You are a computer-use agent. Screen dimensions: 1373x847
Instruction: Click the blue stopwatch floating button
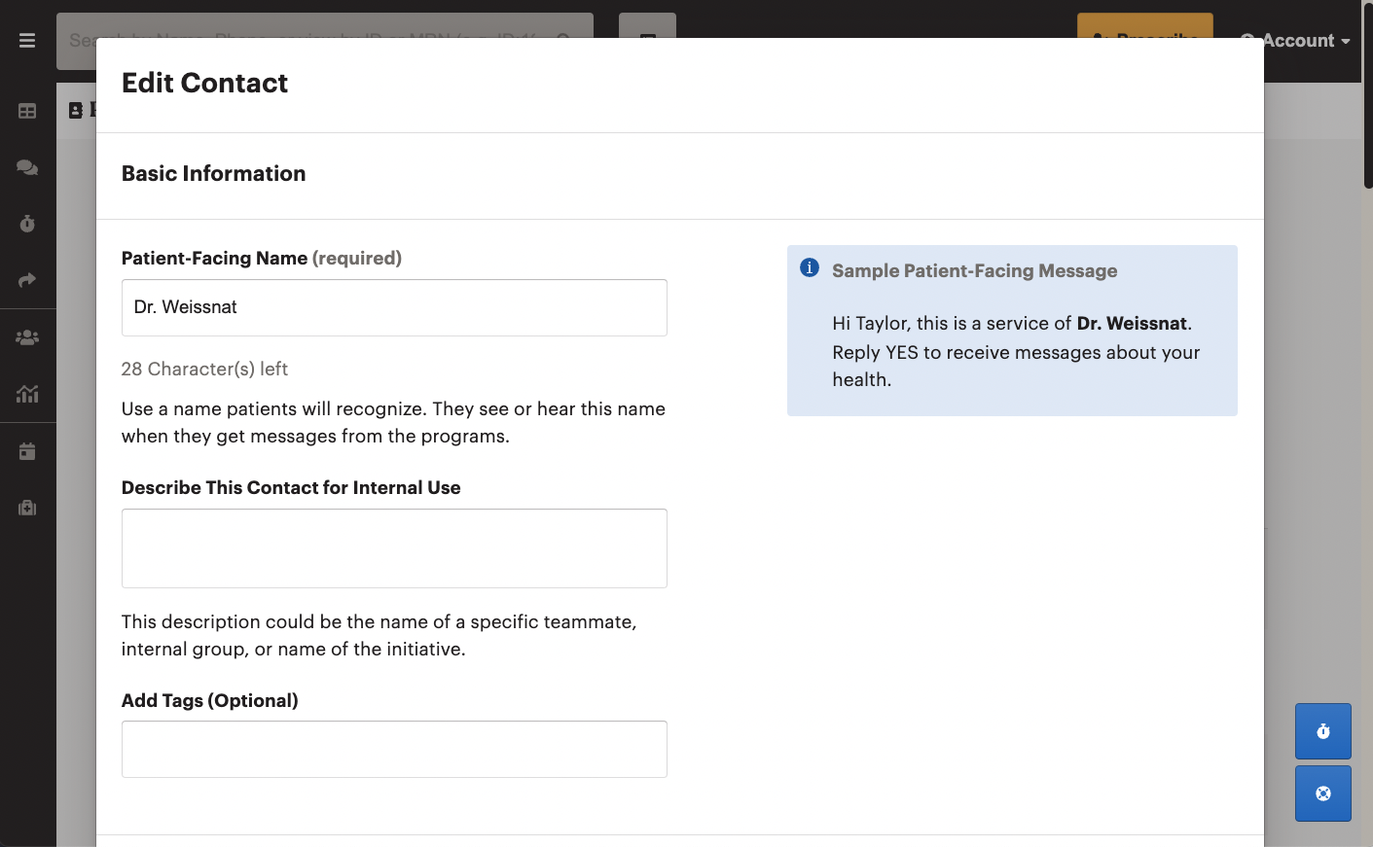(x=1323, y=731)
